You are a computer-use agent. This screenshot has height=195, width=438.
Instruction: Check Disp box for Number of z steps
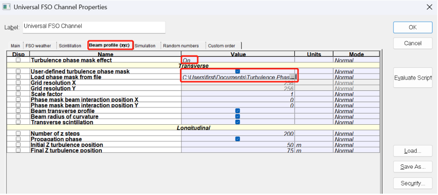[18, 134]
